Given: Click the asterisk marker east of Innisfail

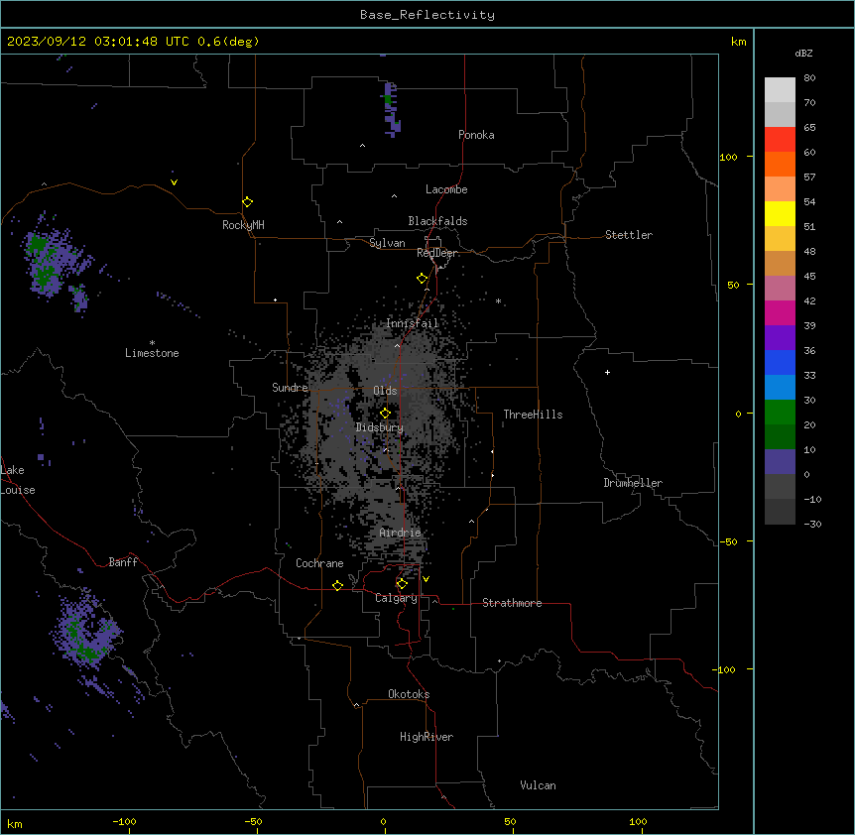Looking at the screenshot, I should [498, 300].
